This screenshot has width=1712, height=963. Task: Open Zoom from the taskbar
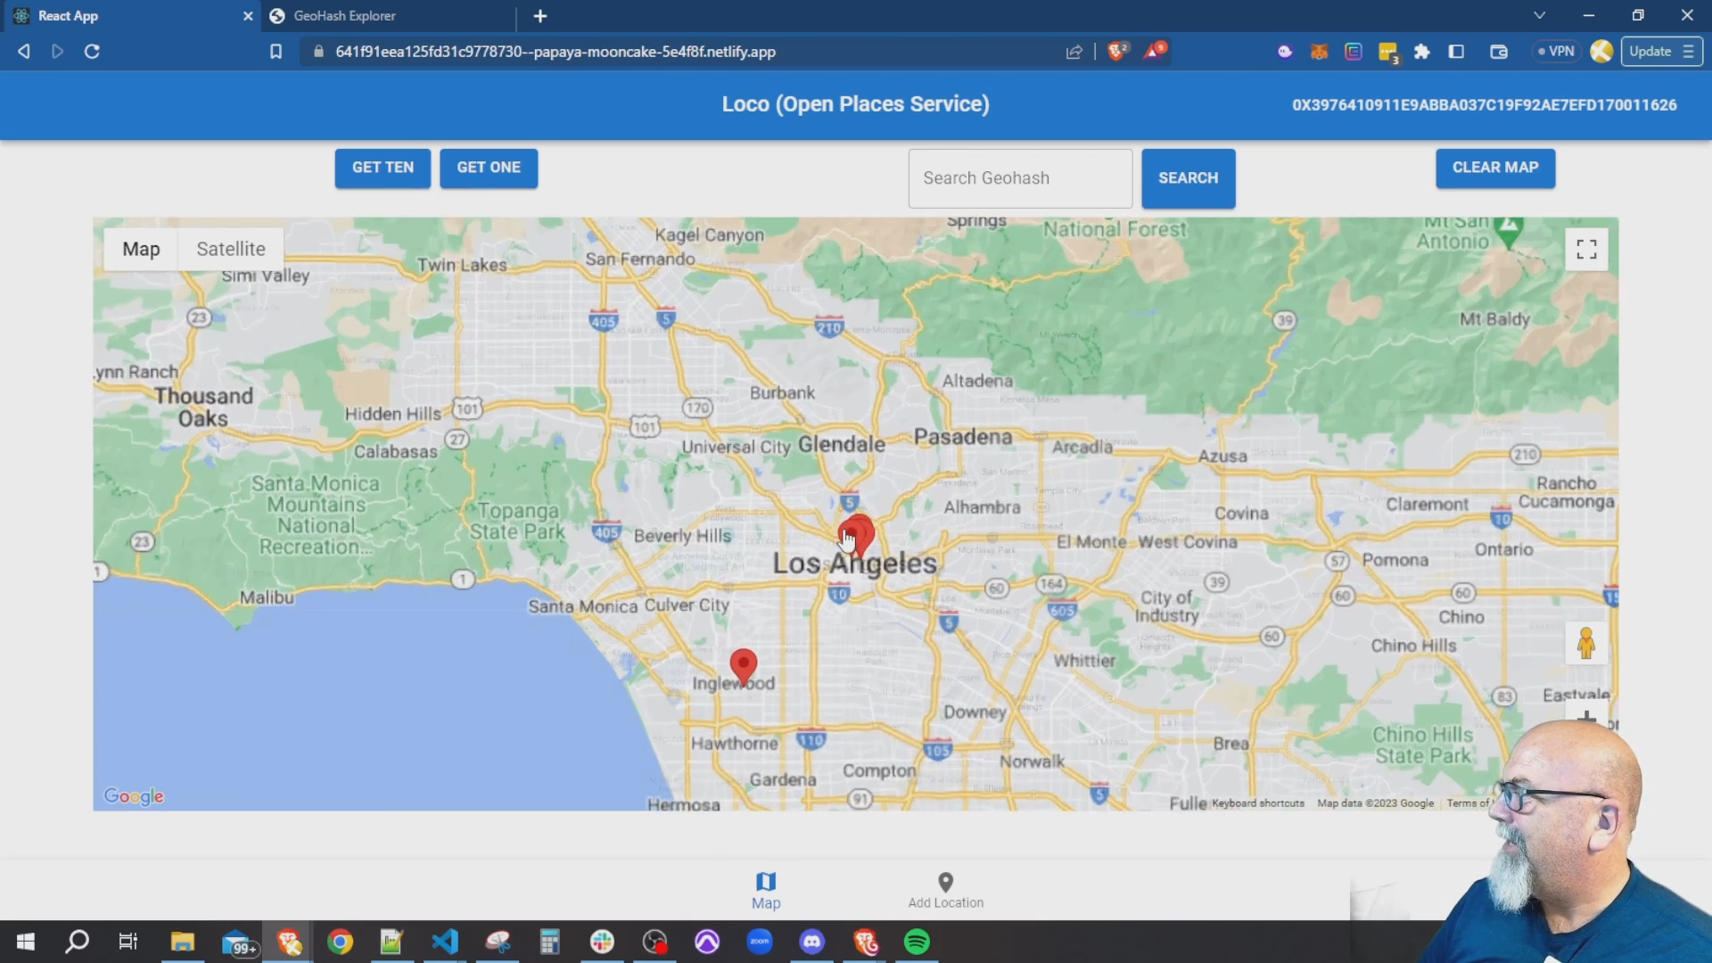tap(760, 942)
